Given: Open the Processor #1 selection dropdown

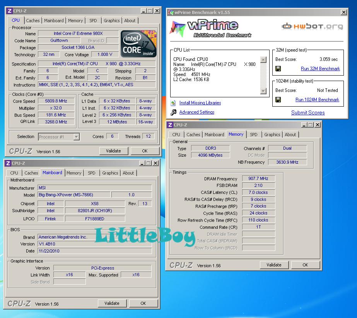Looking at the screenshot, I should click(77, 137).
